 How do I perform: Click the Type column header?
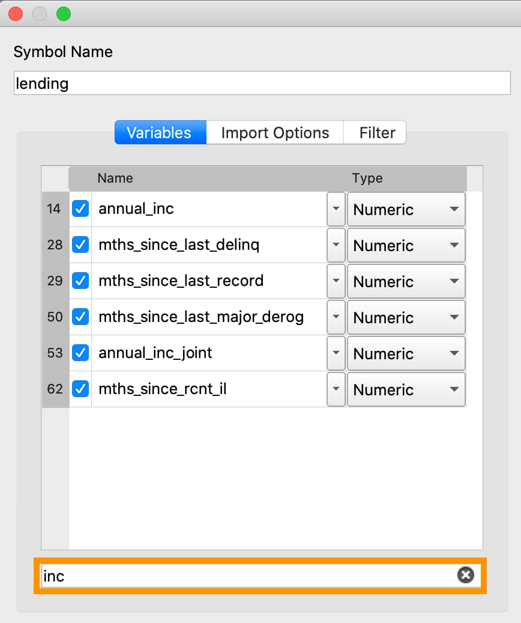tap(367, 178)
